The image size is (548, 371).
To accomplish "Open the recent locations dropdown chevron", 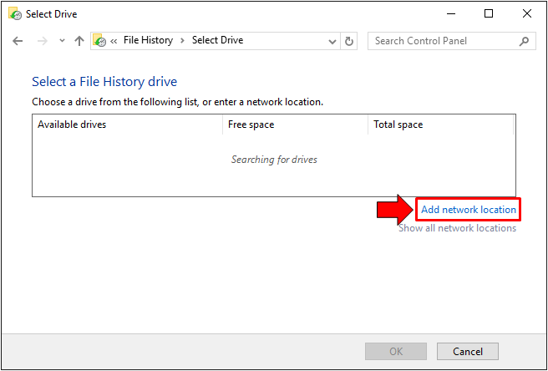I will coord(61,41).
